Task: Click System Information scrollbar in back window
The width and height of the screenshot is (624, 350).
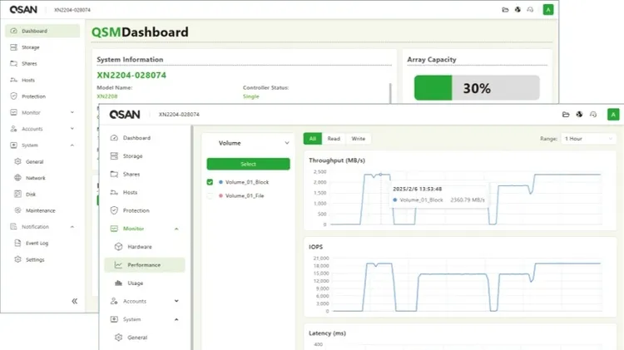Action: [390, 93]
